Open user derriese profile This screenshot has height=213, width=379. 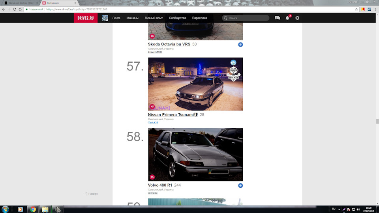point(153,193)
